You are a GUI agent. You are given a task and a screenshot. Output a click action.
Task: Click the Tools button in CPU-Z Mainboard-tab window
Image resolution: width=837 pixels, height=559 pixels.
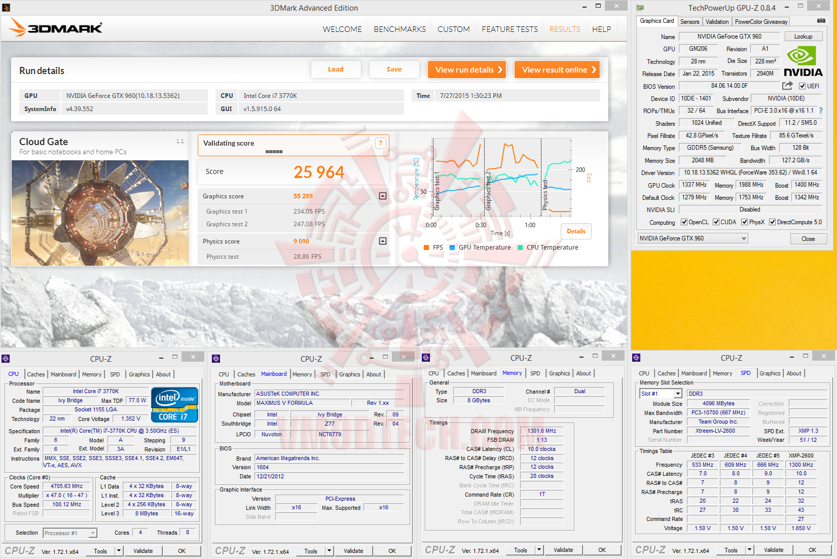pyautogui.click(x=311, y=551)
